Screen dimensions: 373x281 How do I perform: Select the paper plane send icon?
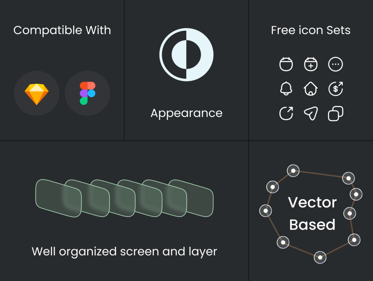click(x=311, y=114)
